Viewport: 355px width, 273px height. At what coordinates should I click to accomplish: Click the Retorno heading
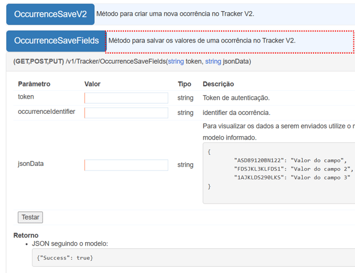click(x=26, y=235)
